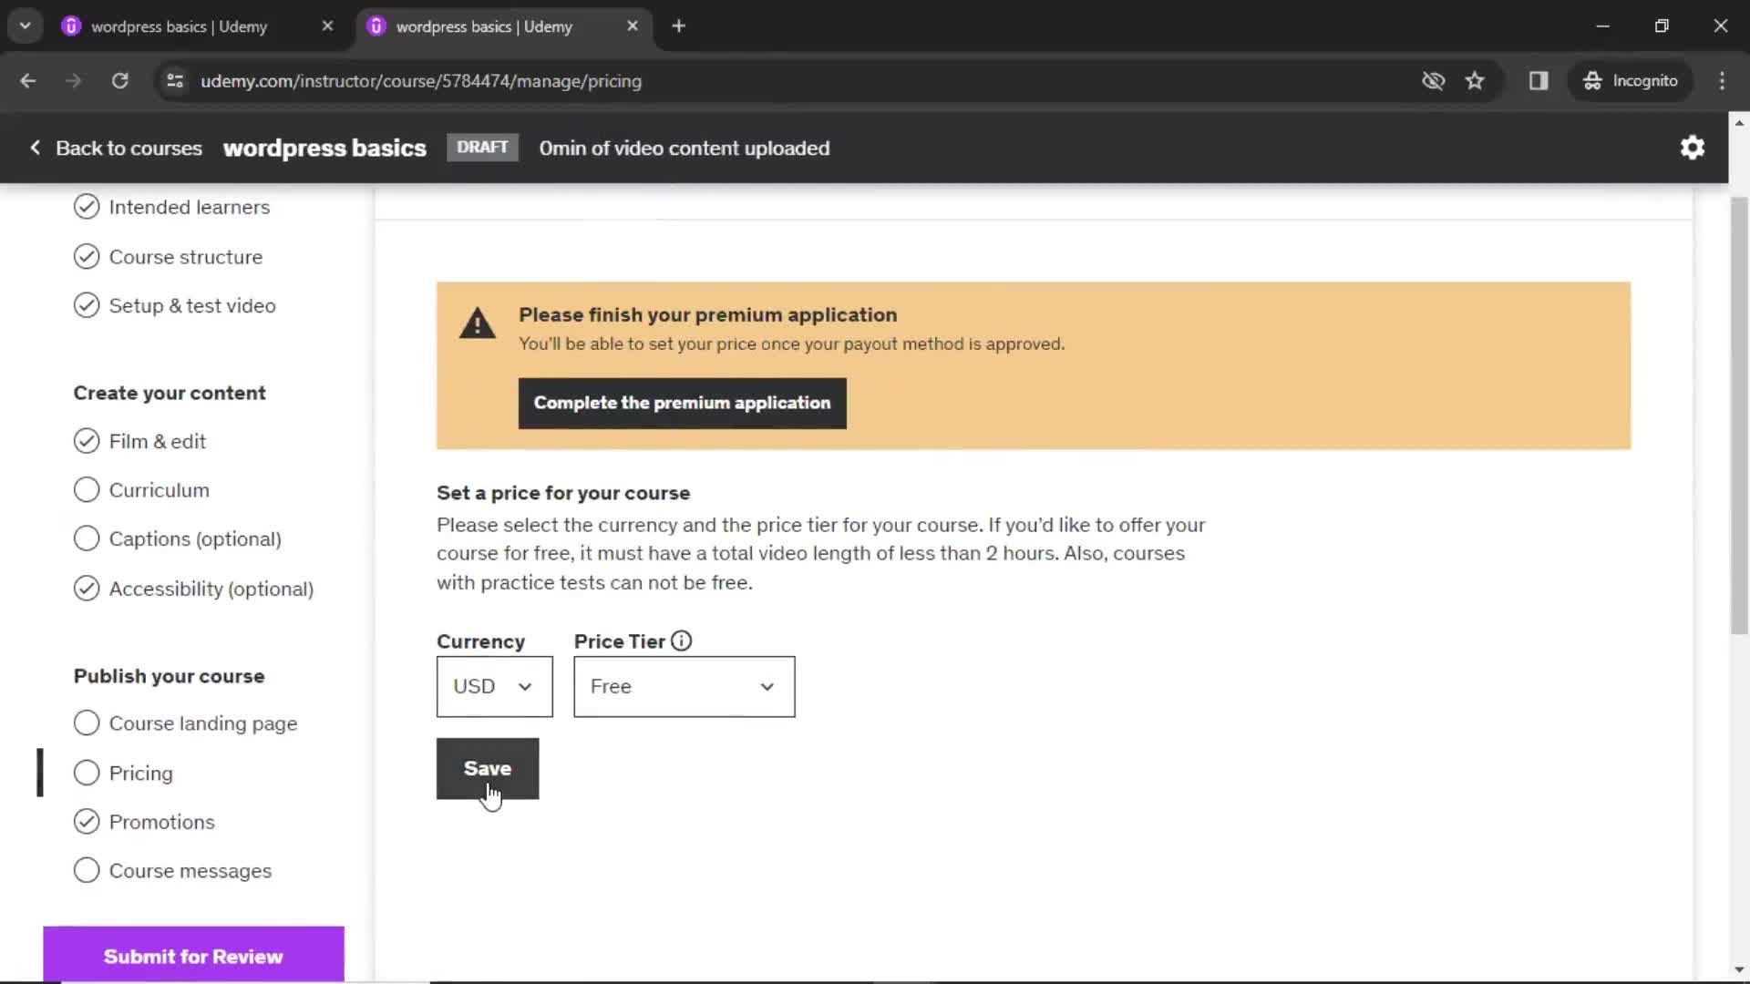The image size is (1750, 984).
Task: Click the Captions optional menu item
Action: 196,538
